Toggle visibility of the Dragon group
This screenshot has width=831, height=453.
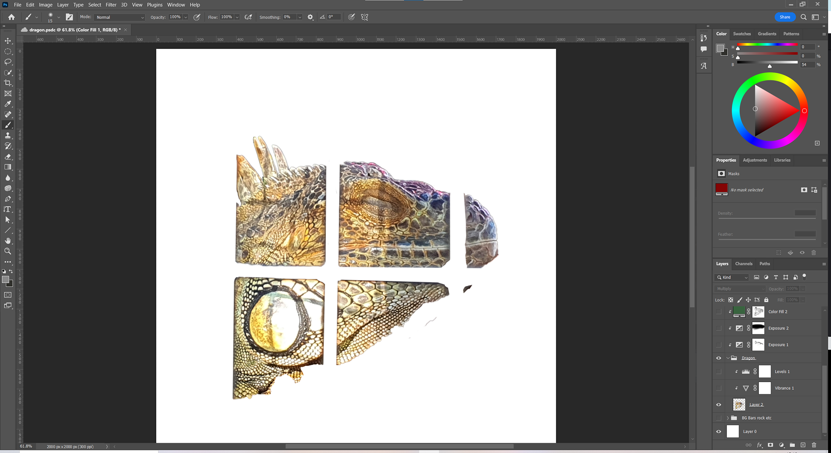coord(719,358)
